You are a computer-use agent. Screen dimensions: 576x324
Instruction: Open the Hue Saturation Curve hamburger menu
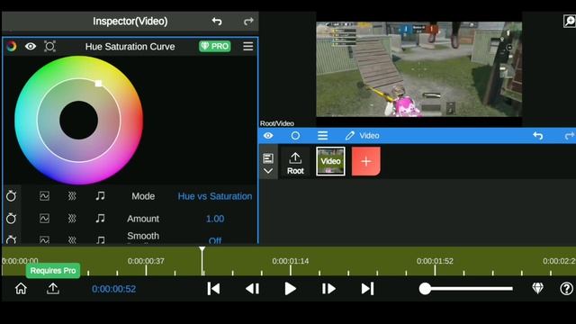point(248,46)
